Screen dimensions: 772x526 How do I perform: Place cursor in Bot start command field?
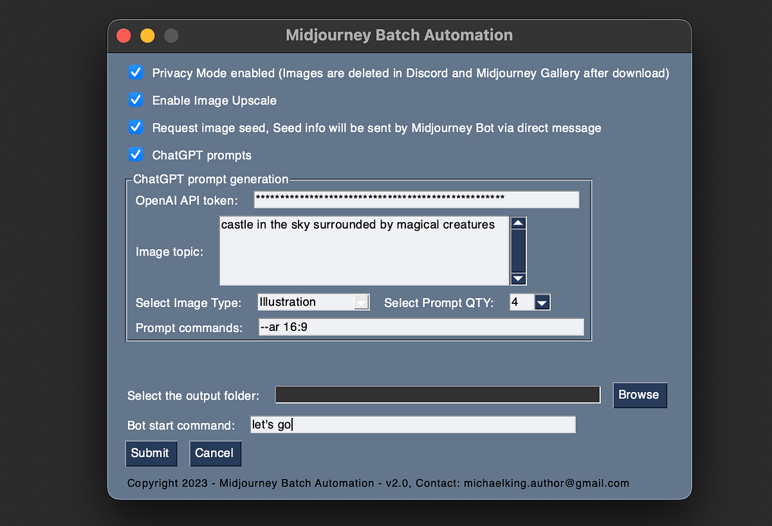(x=412, y=424)
